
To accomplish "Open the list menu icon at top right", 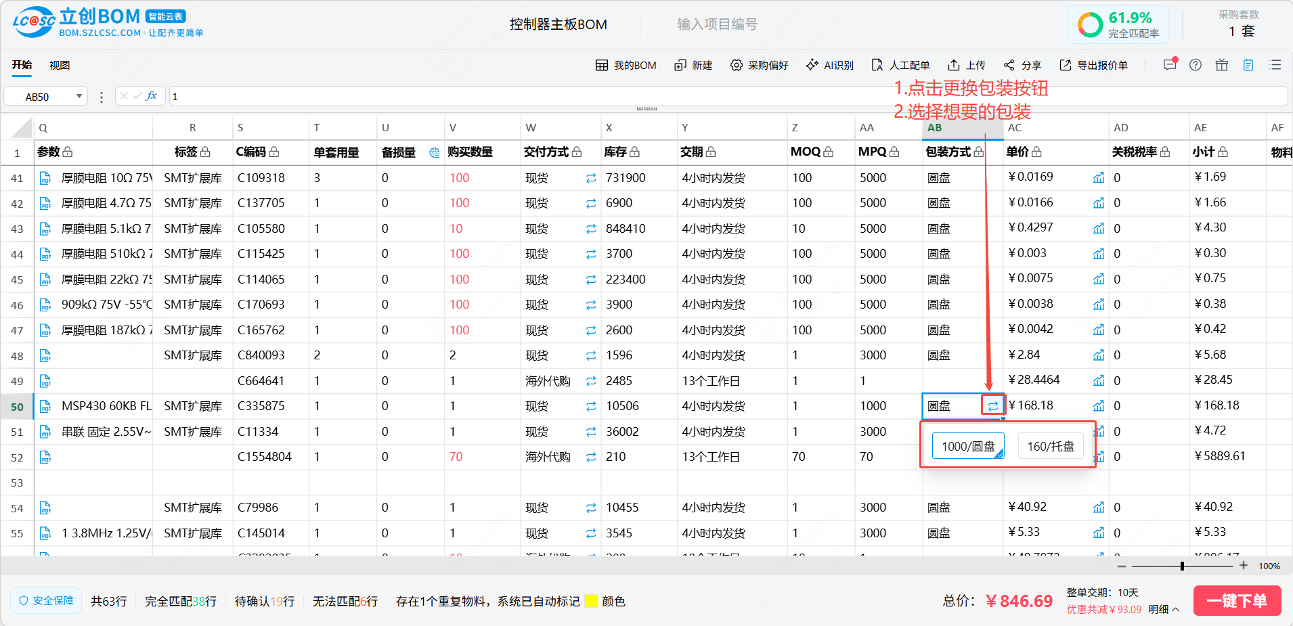I will tap(1275, 65).
